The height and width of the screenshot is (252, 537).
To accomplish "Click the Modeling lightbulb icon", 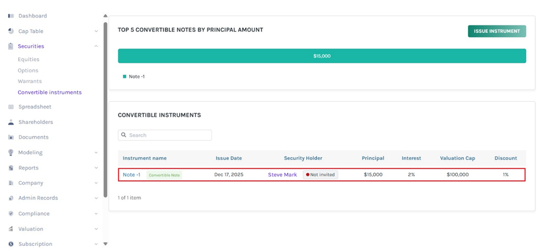I will (11, 153).
